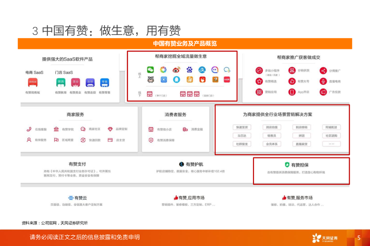Click the 快递发货 button

click(242, 127)
